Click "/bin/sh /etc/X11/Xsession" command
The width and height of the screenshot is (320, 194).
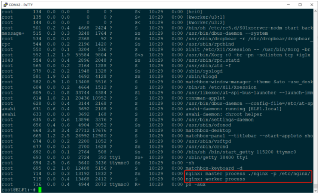point(221,87)
